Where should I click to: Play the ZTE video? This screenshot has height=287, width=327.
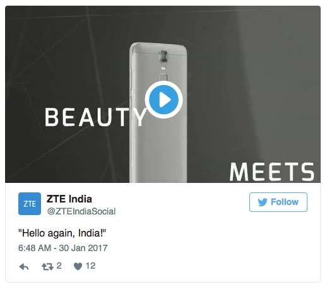163,100
